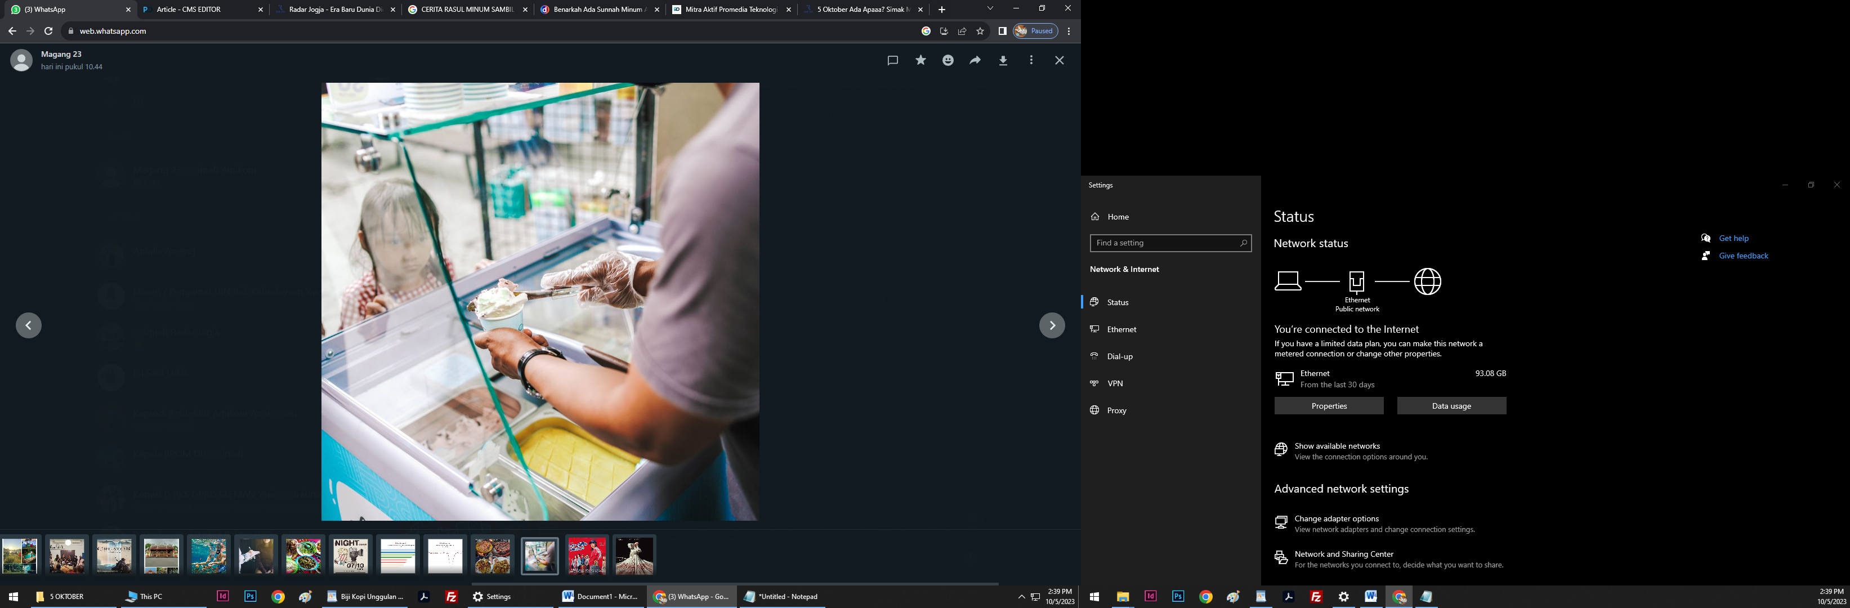The width and height of the screenshot is (1850, 608).
Task: Open Chrome tab search chevron
Action: coord(990,8)
